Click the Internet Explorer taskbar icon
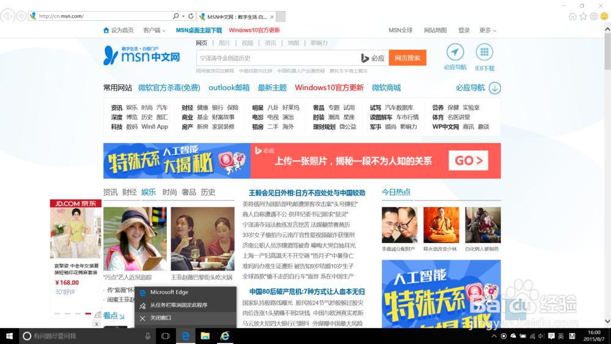Image resolution: width=611 pixels, height=344 pixels. (x=225, y=336)
